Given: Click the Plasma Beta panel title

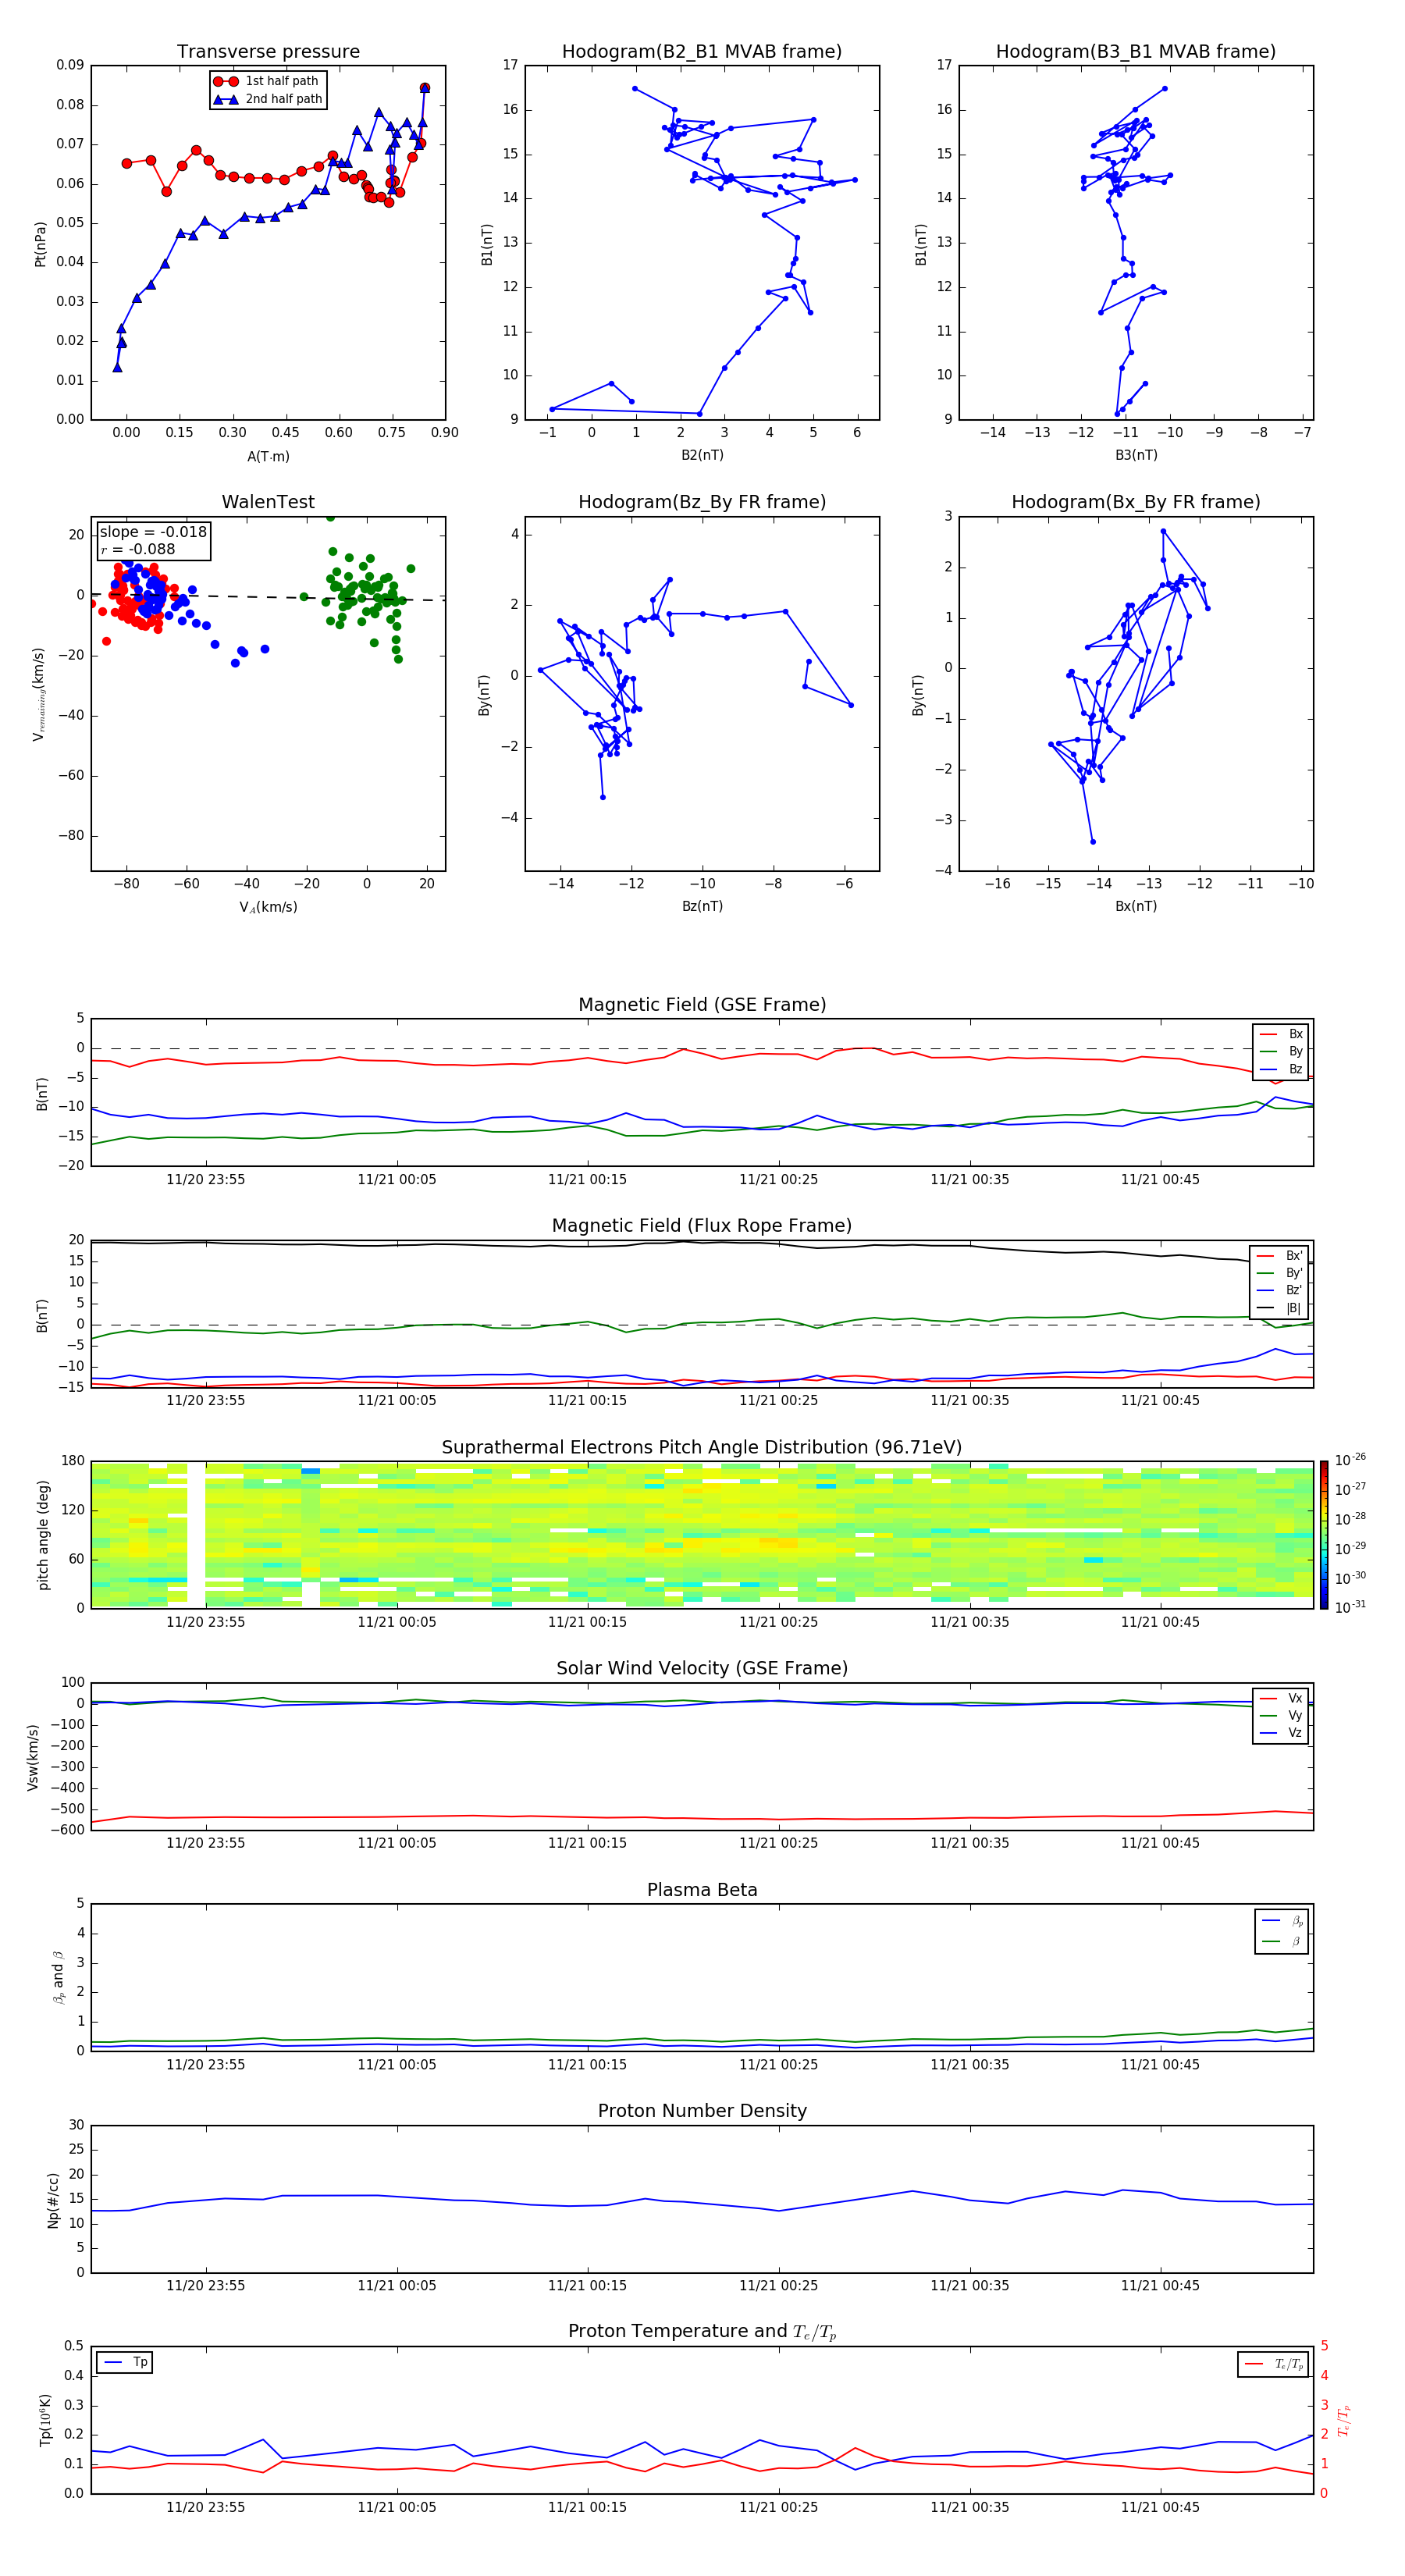Looking at the screenshot, I should (x=702, y=1890).
